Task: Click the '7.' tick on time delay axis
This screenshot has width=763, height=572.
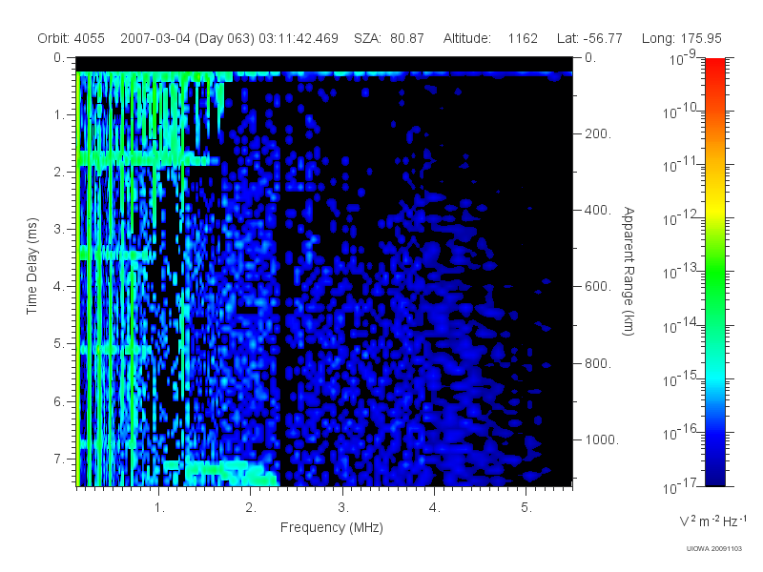Action: coord(59,459)
